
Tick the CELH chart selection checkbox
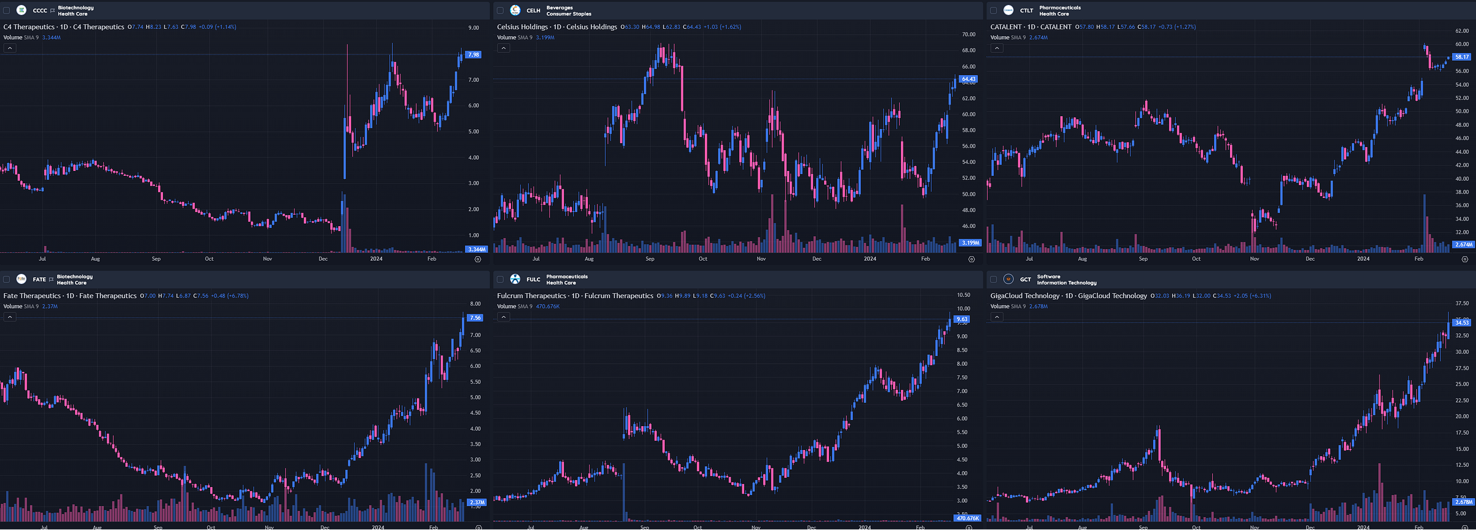coord(500,10)
